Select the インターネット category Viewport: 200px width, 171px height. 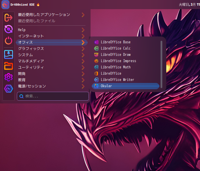51,36
